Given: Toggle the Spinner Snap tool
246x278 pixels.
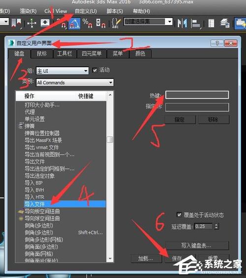Looking at the screenshot, I should [x=101, y=23].
